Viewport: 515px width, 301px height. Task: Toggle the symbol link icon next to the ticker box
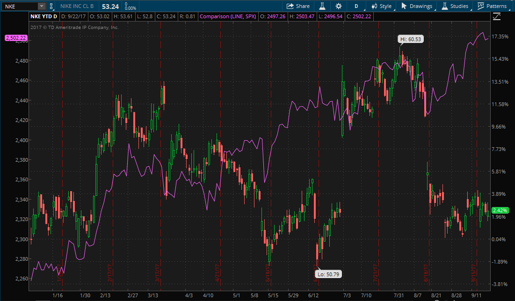click(x=51, y=6)
